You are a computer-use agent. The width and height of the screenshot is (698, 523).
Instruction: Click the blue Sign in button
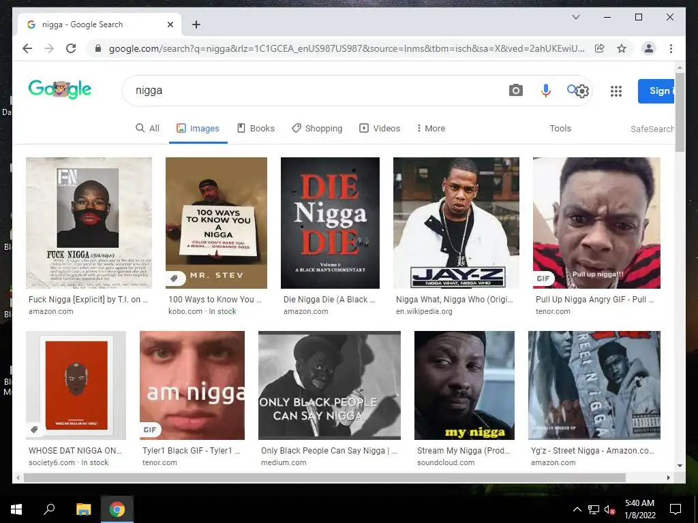[656, 91]
